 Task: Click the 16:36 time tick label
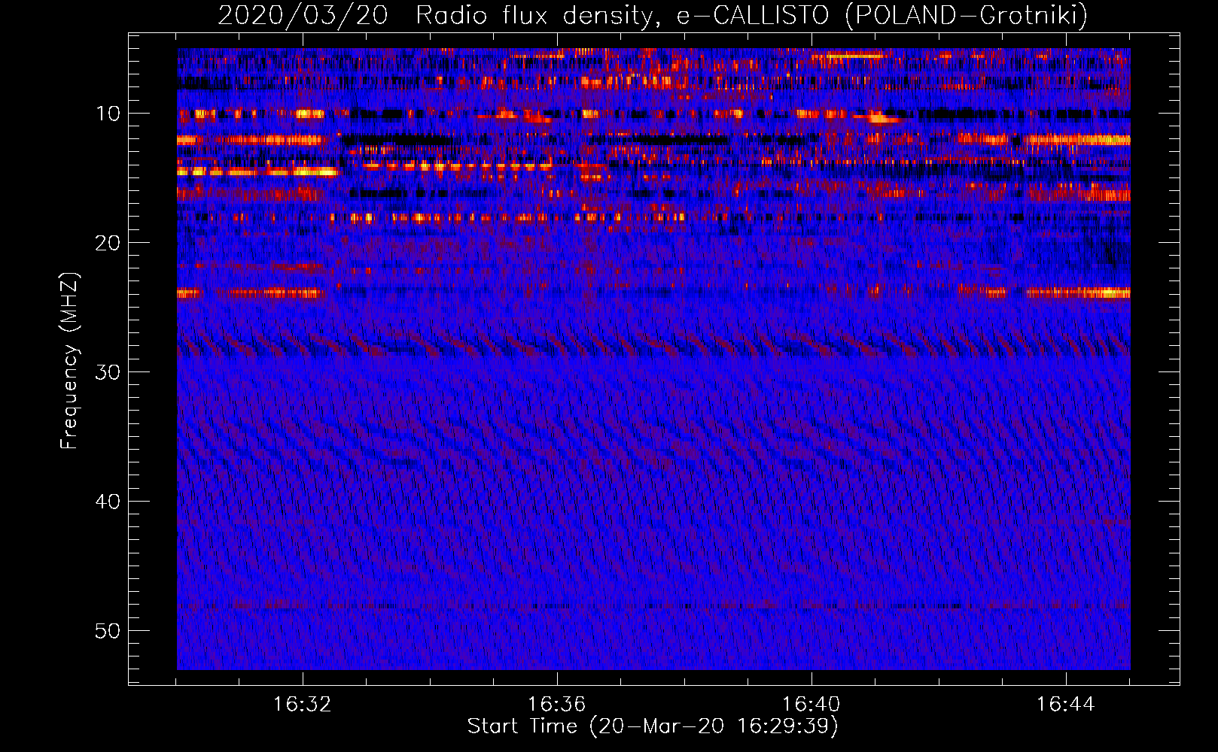click(x=556, y=705)
